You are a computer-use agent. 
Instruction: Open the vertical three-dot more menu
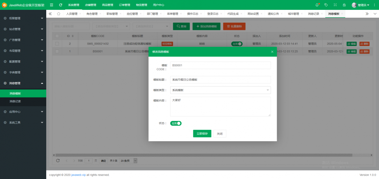[x=374, y=5]
